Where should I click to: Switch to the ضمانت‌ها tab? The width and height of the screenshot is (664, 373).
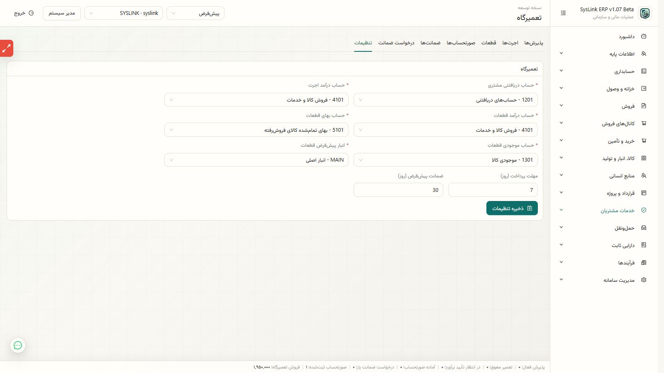click(430, 43)
